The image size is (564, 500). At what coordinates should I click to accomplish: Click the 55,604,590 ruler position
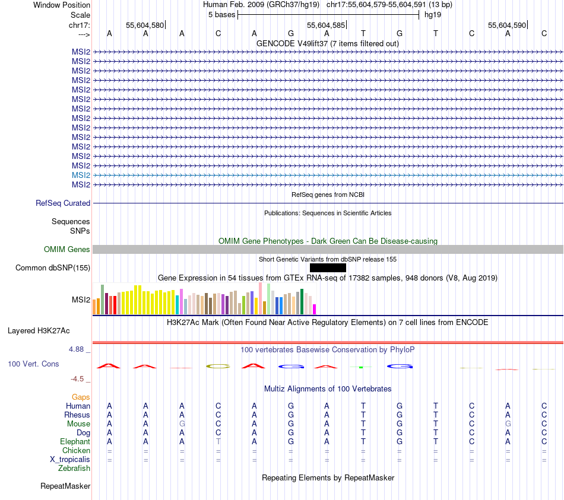(x=507, y=25)
